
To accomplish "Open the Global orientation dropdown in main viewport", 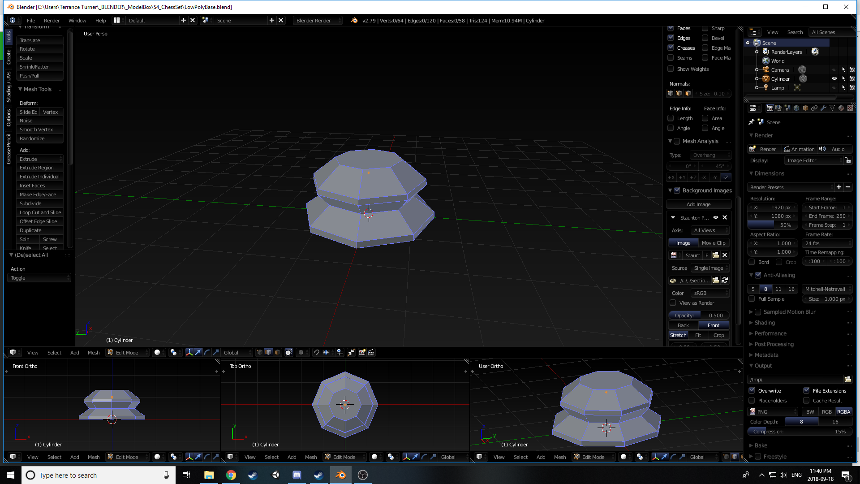I will pos(238,352).
